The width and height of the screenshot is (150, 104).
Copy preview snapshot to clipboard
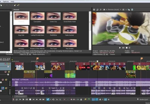click(x=129, y=10)
